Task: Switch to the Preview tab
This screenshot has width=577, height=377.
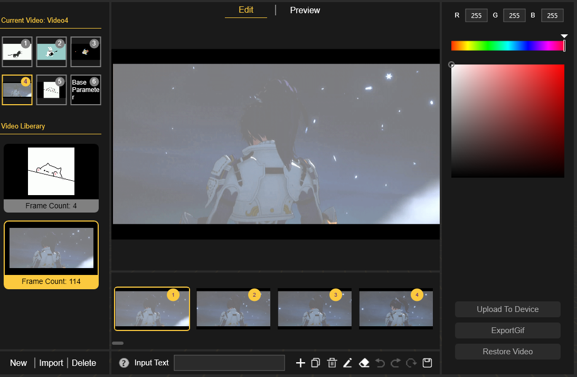Action: (x=305, y=11)
